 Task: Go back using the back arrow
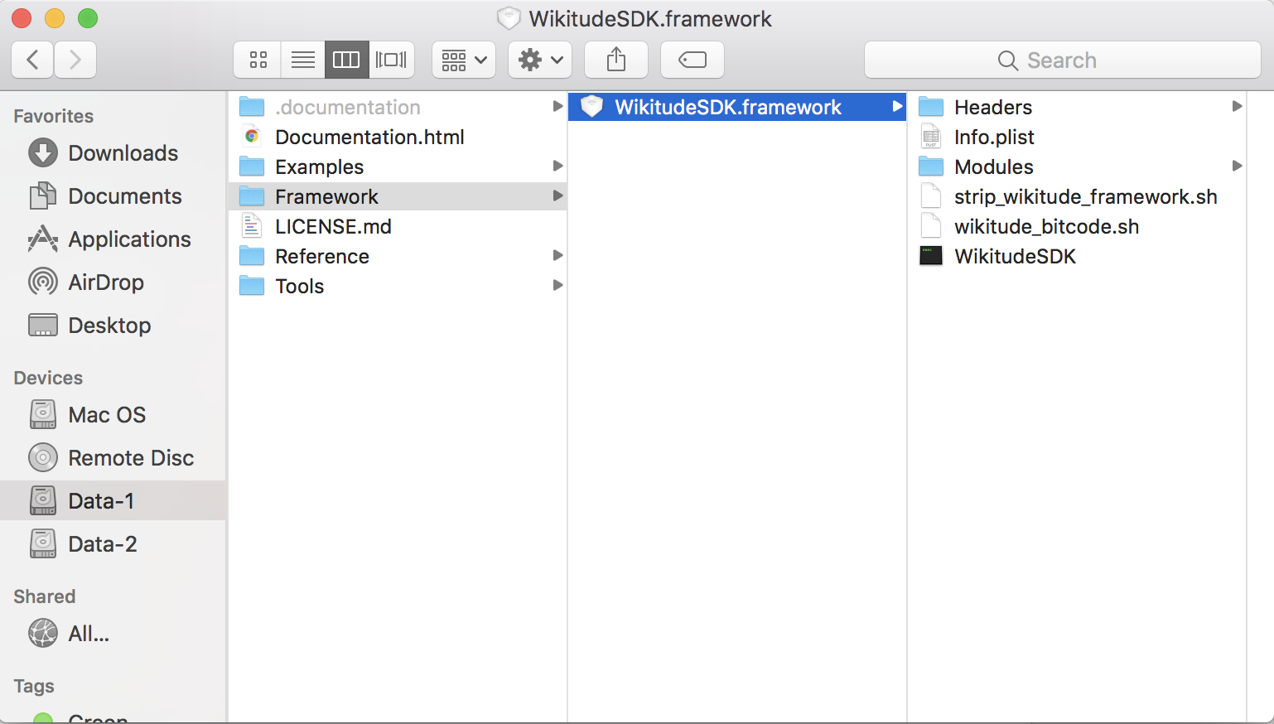tap(33, 60)
